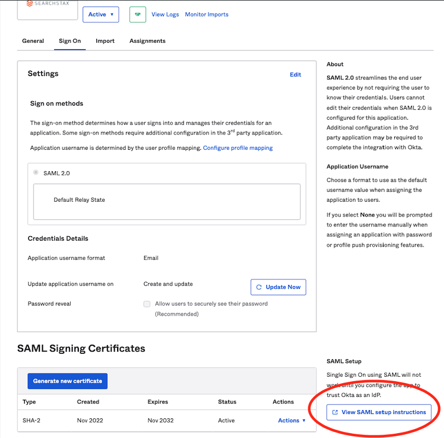Switch to the General tab
Image resolution: width=444 pixels, height=438 pixels.
tap(33, 40)
